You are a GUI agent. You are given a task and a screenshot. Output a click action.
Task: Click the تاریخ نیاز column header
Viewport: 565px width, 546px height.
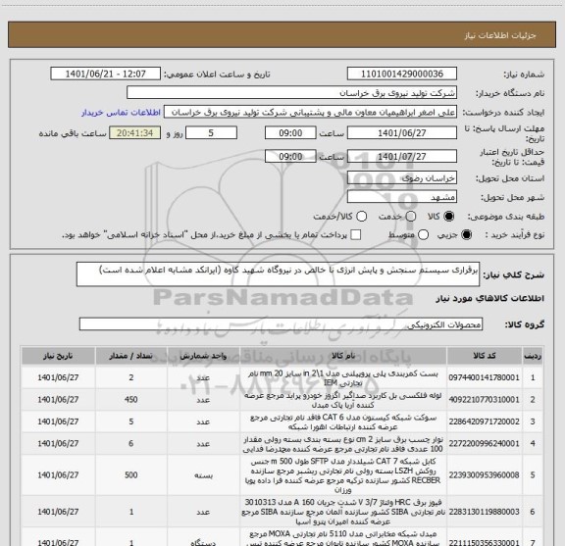coord(58,356)
